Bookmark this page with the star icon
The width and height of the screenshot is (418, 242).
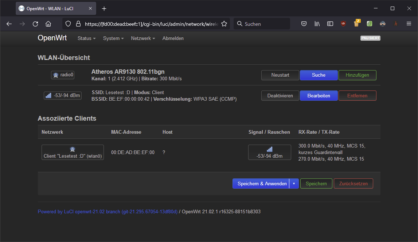pos(224,24)
